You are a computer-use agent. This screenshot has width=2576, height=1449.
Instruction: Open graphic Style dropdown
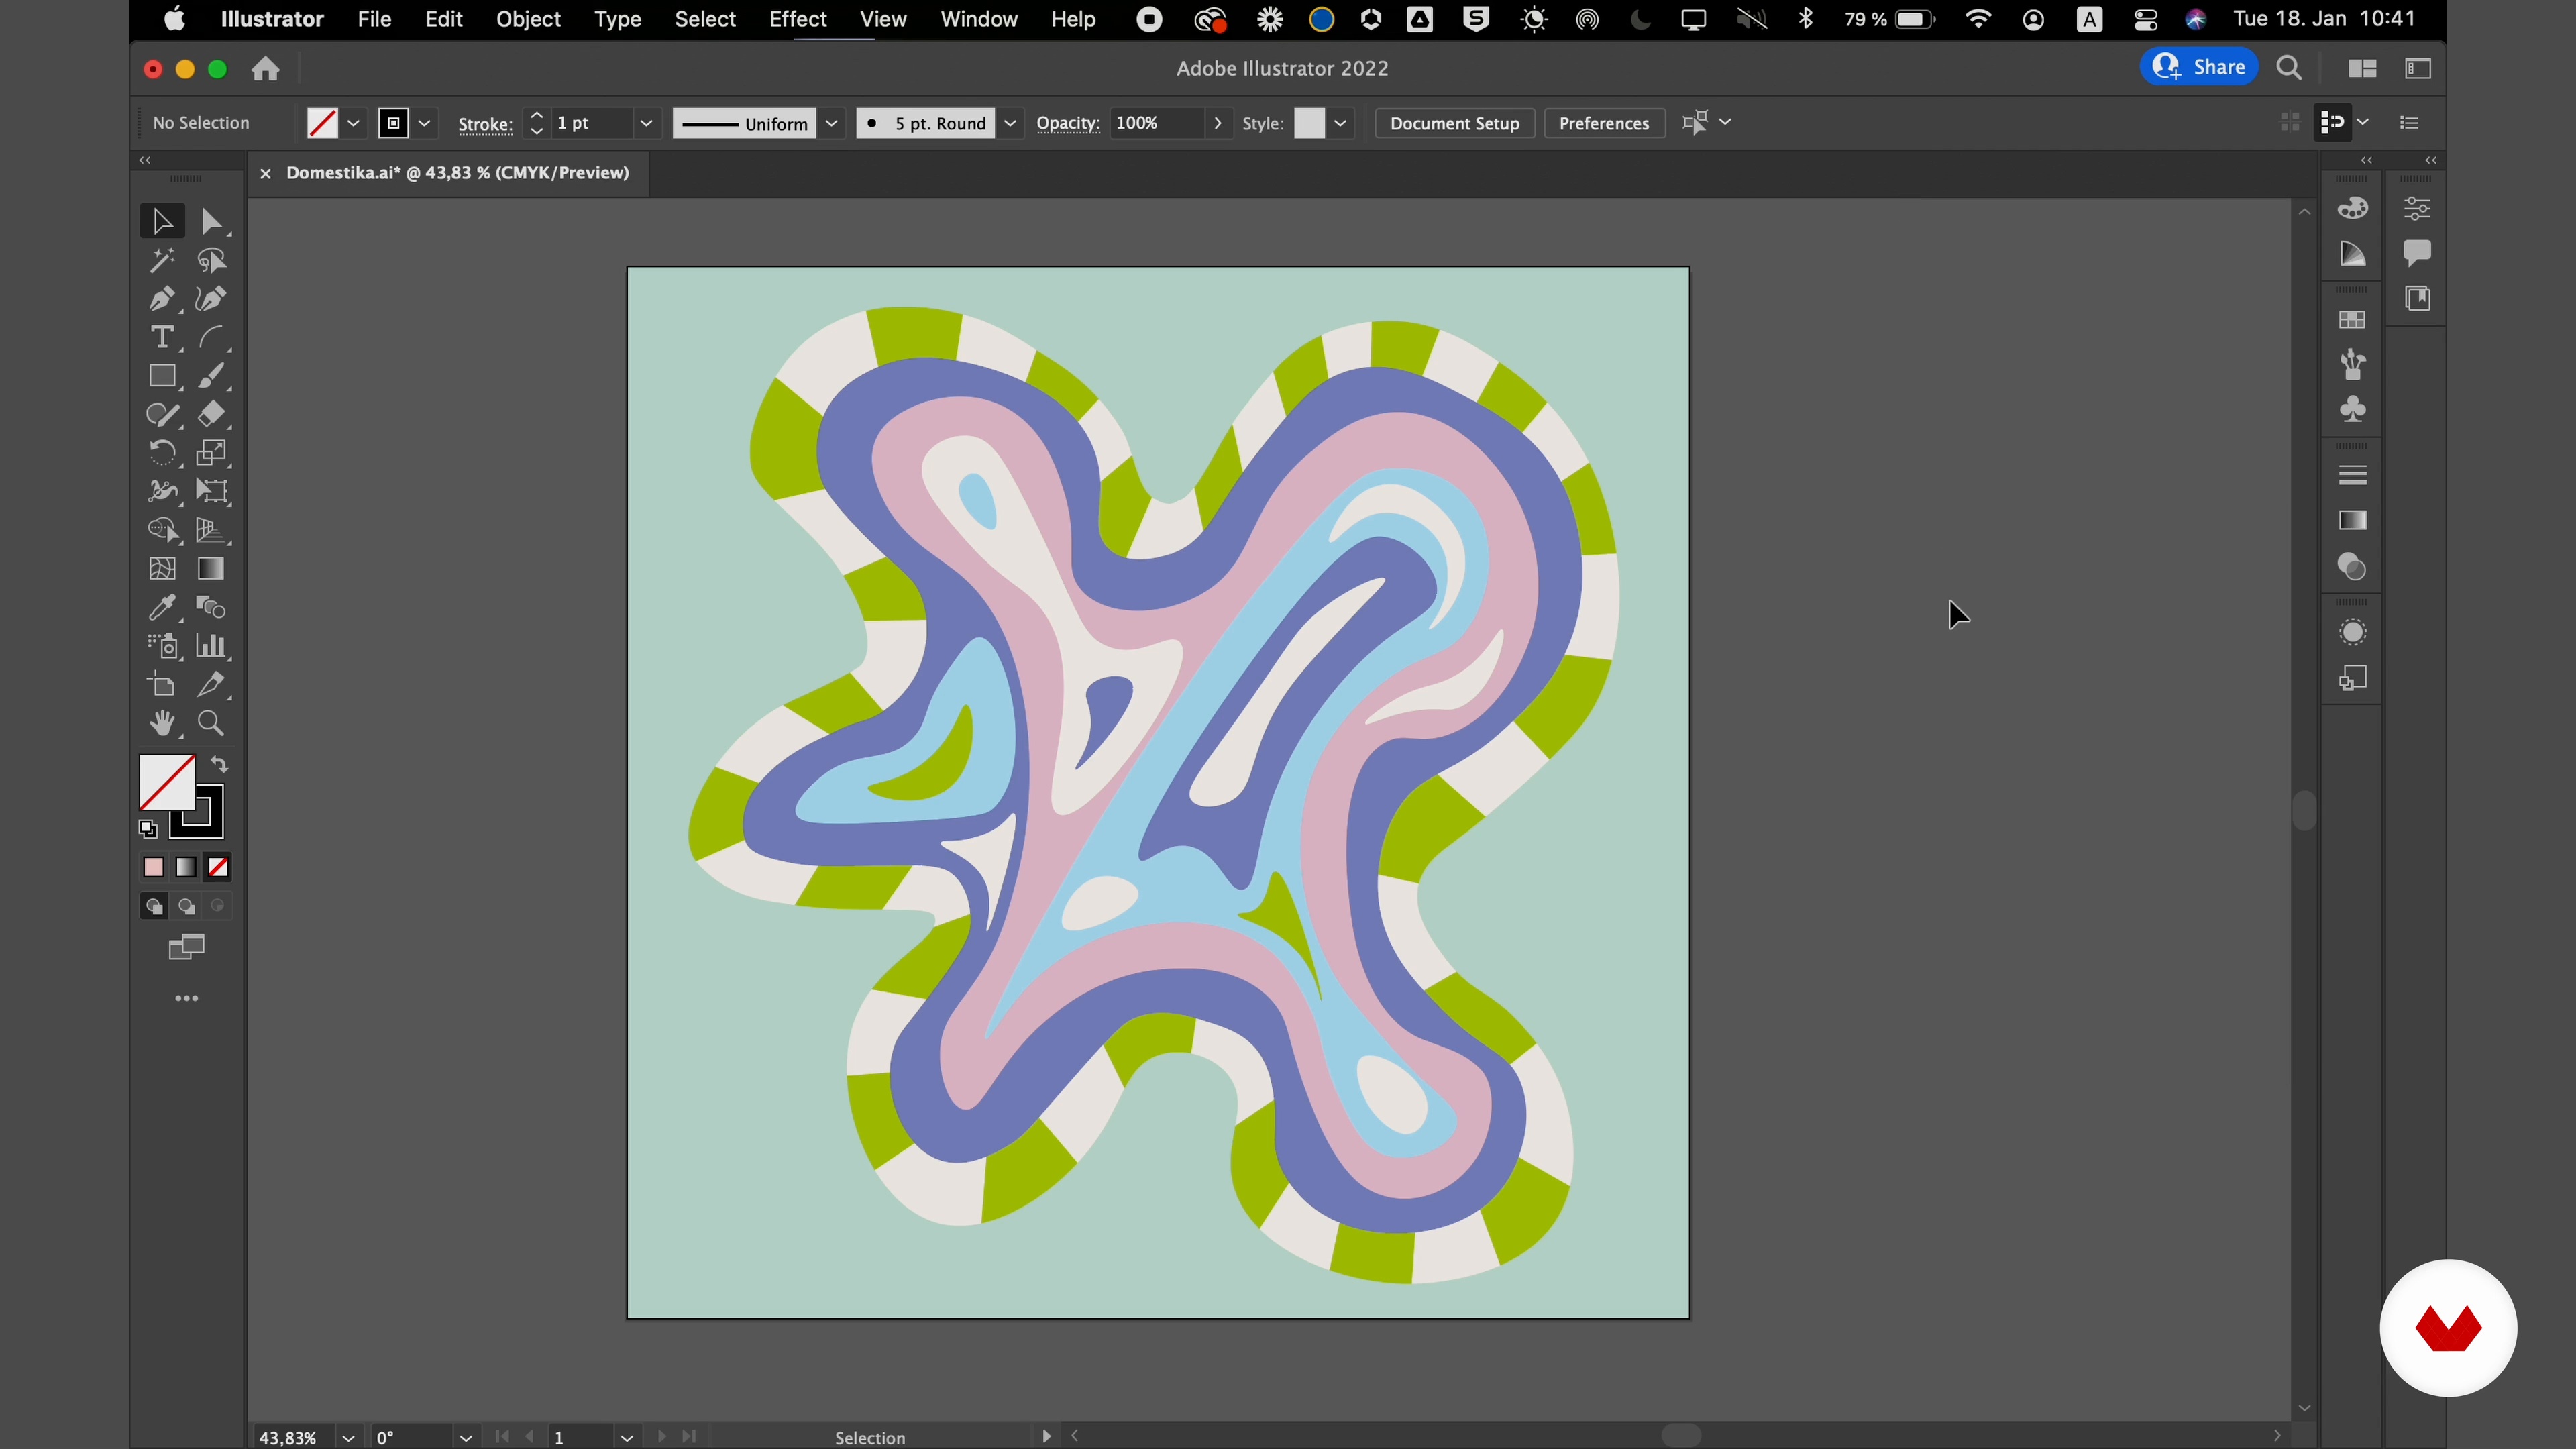coord(1341,124)
